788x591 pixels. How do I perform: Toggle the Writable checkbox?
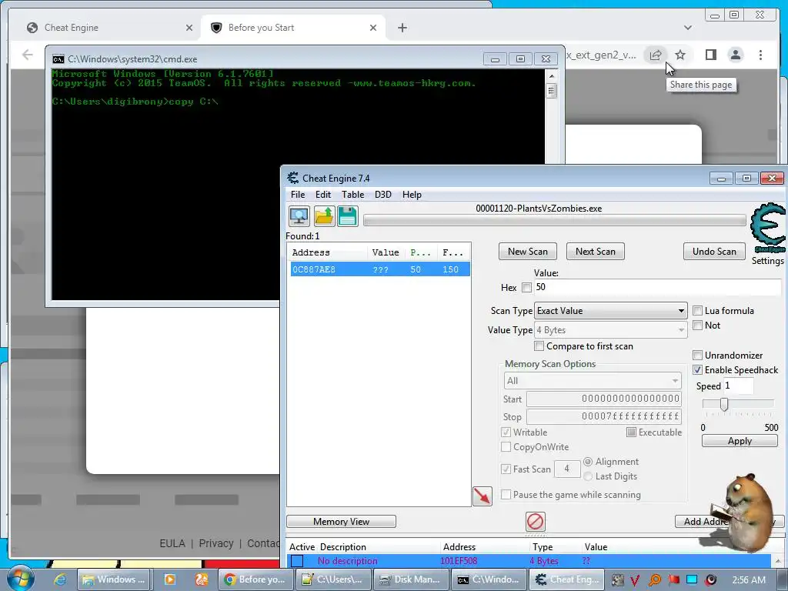click(x=506, y=432)
